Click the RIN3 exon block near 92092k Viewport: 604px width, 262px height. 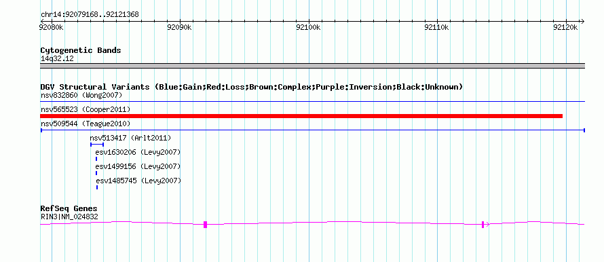pos(206,225)
